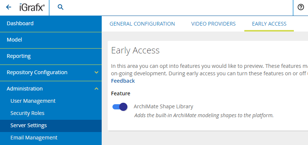Screen dimensions: 308x145
Task: Switch to General Configuration tab
Action: coord(142,24)
